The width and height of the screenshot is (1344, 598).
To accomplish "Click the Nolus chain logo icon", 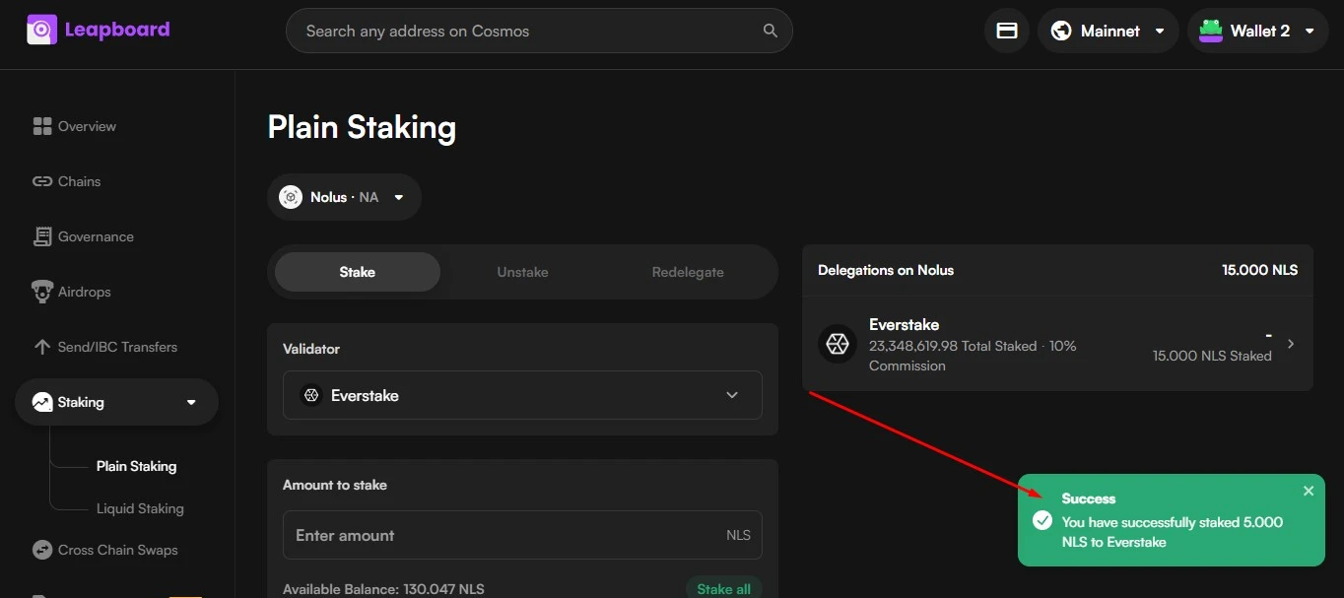I will pos(291,197).
